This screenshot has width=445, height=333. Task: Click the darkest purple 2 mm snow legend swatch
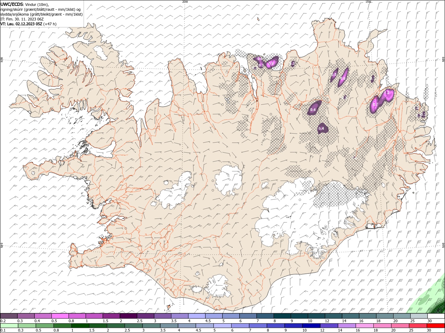[128, 316]
